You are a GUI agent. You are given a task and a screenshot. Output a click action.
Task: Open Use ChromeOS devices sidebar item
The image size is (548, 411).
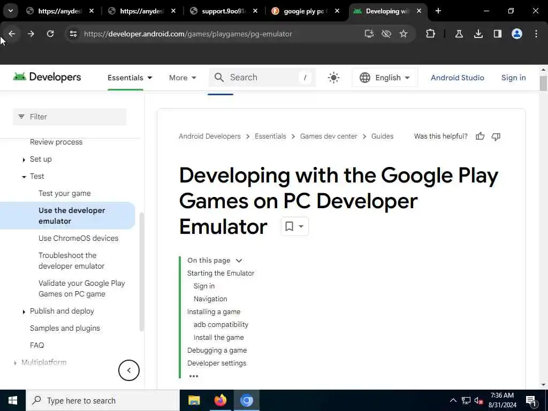pyautogui.click(x=78, y=238)
